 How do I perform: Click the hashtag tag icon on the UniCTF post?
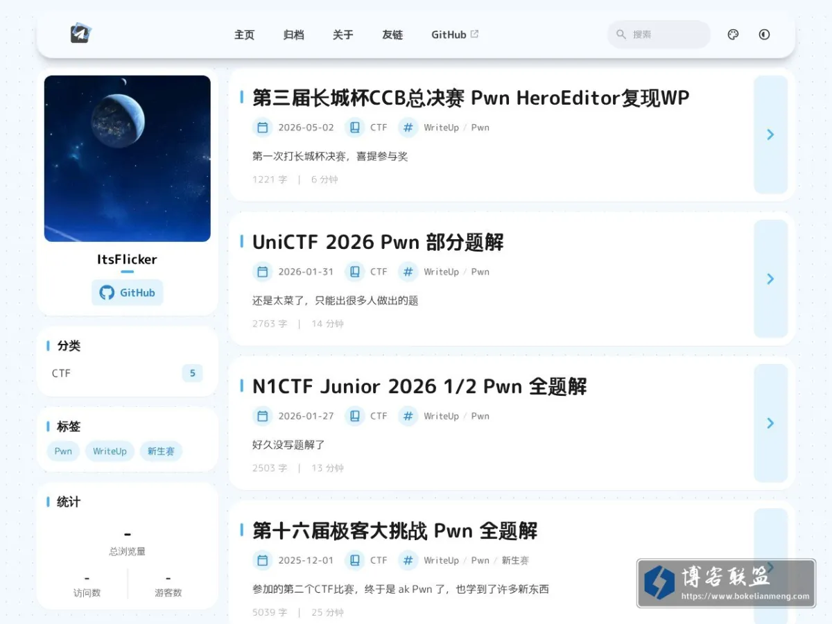click(408, 272)
